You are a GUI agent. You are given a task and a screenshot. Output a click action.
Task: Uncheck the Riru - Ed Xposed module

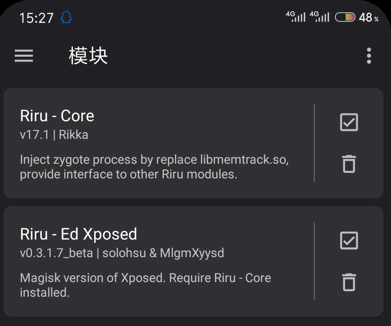349,241
